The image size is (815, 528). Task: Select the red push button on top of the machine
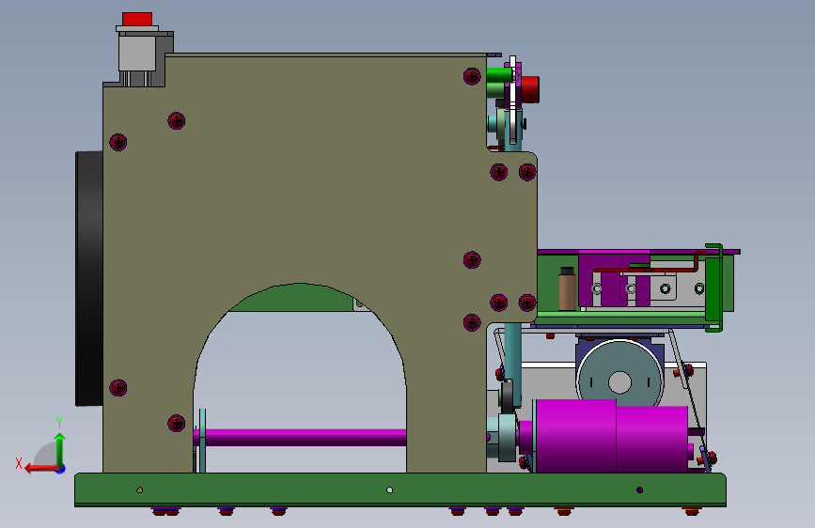(137, 19)
